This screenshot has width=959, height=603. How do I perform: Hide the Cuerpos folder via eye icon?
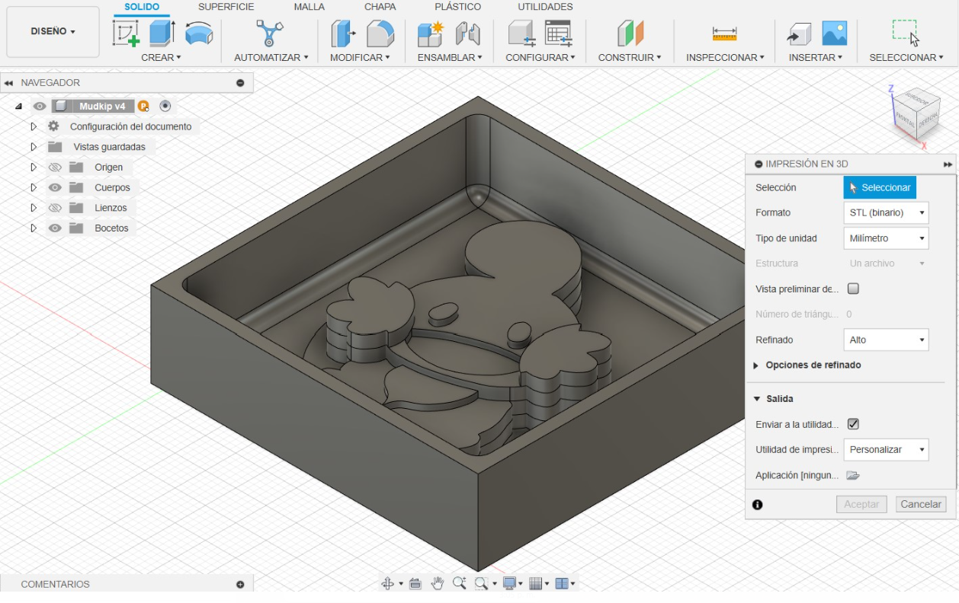coord(55,187)
